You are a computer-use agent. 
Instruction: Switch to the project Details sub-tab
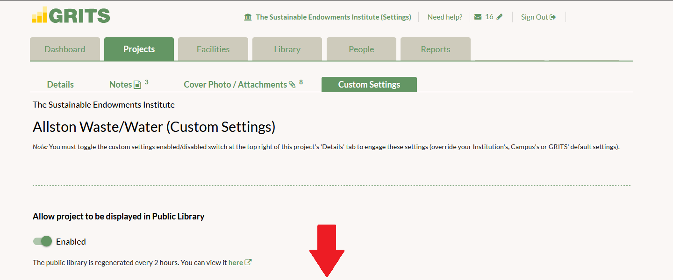pyautogui.click(x=60, y=84)
